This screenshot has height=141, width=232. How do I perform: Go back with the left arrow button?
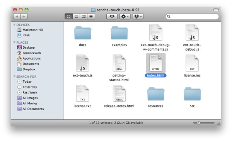coord(17,16)
